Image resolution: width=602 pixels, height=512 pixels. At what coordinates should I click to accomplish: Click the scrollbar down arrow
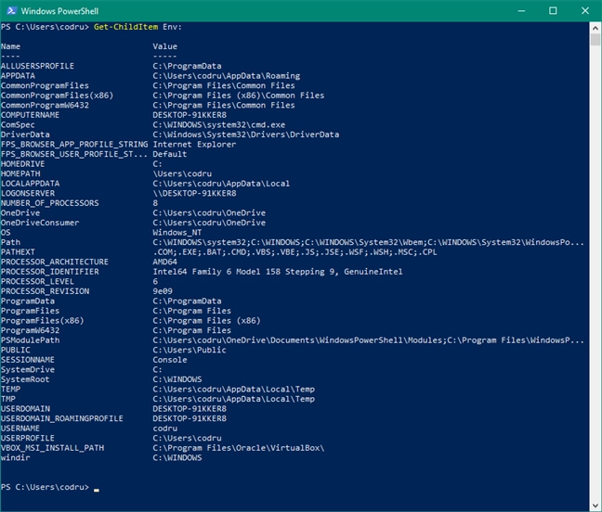coord(595,506)
